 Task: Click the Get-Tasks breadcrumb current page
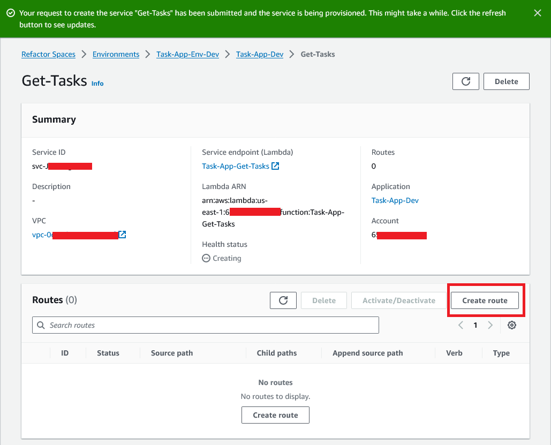tap(318, 54)
